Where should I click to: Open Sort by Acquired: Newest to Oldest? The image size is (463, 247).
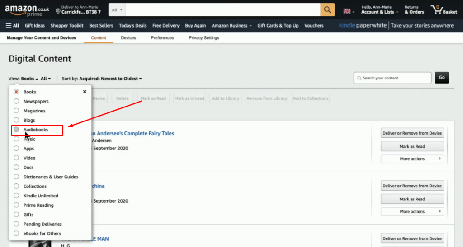coord(110,79)
